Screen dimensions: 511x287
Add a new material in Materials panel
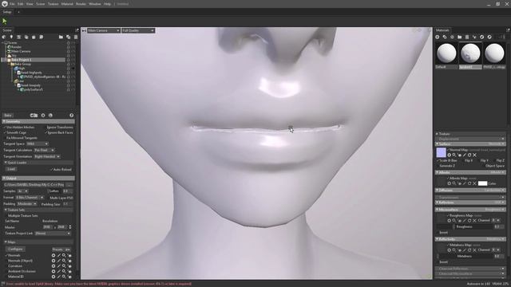click(x=438, y=37)
